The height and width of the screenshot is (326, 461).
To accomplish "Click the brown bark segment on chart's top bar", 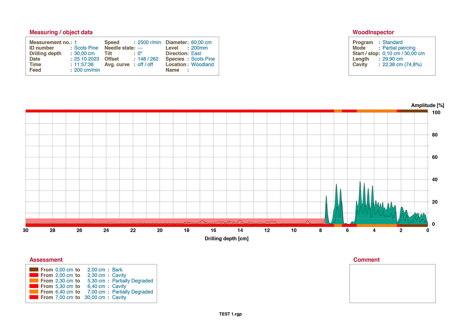I will coord(414,111).
